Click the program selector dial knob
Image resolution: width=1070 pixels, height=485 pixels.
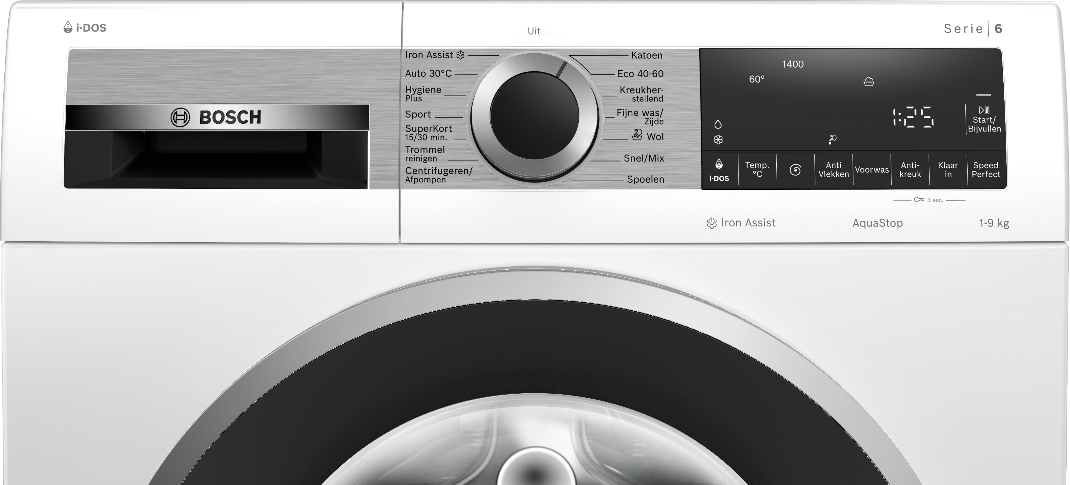click(534, 116)
